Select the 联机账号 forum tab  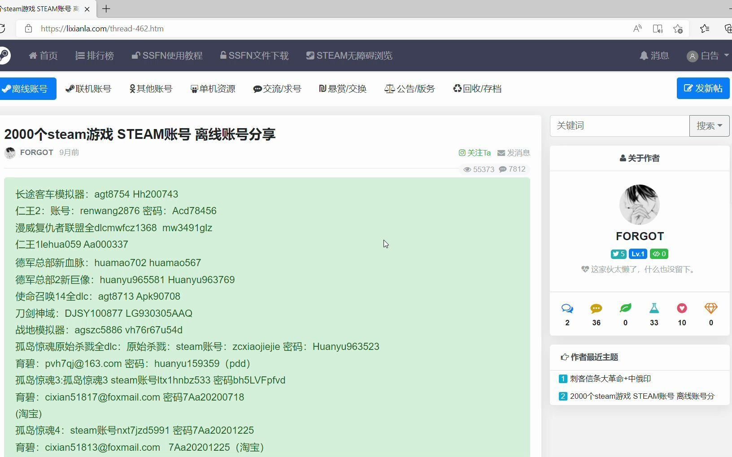(88, 89)
